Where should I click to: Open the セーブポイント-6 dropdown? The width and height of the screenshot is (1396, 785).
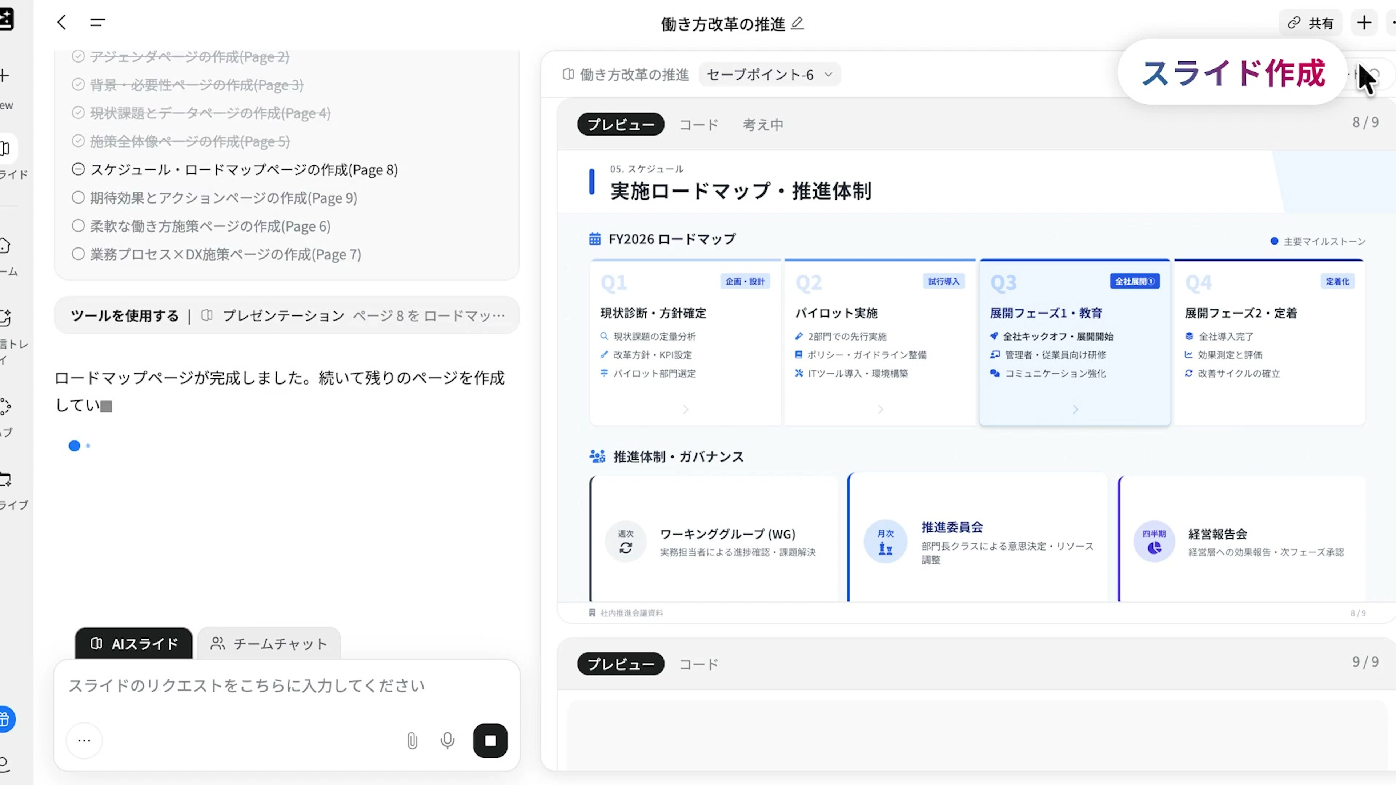769,74
